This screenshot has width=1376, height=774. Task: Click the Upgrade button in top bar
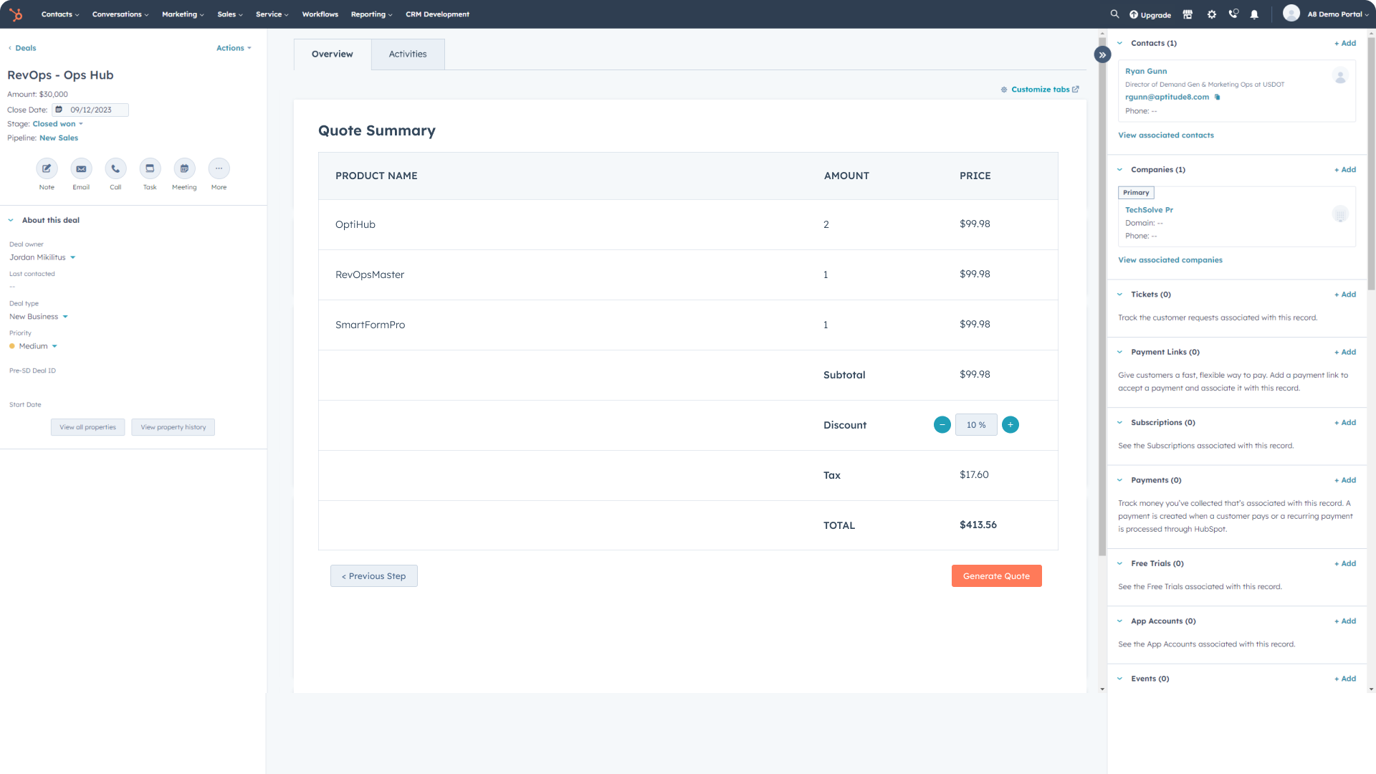click(1150, 14)
